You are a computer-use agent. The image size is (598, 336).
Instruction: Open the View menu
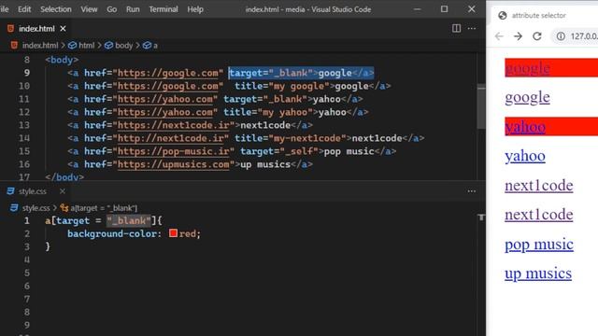point(89,9)
